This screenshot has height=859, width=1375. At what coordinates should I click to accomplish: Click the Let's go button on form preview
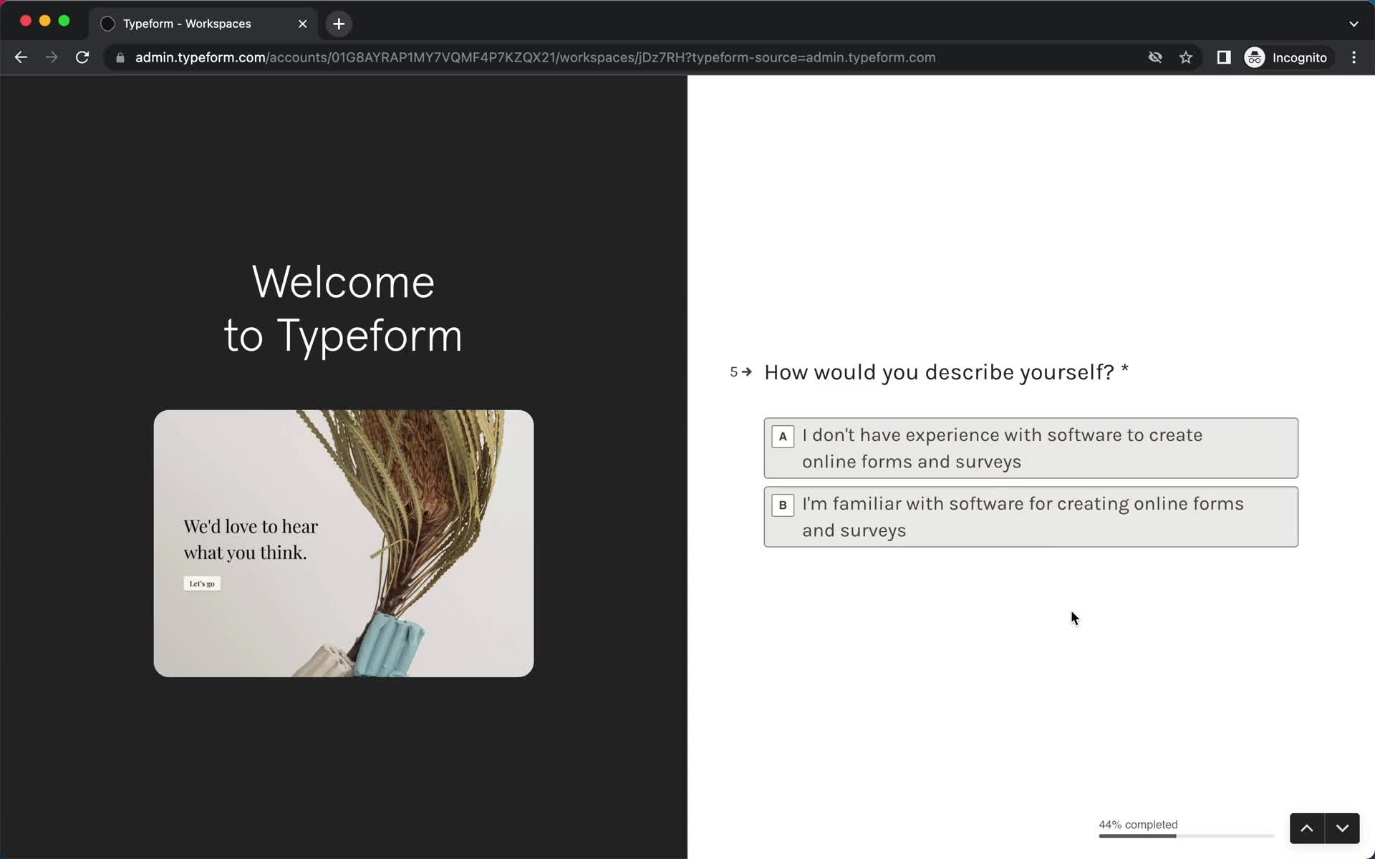[x=202, y=583]
